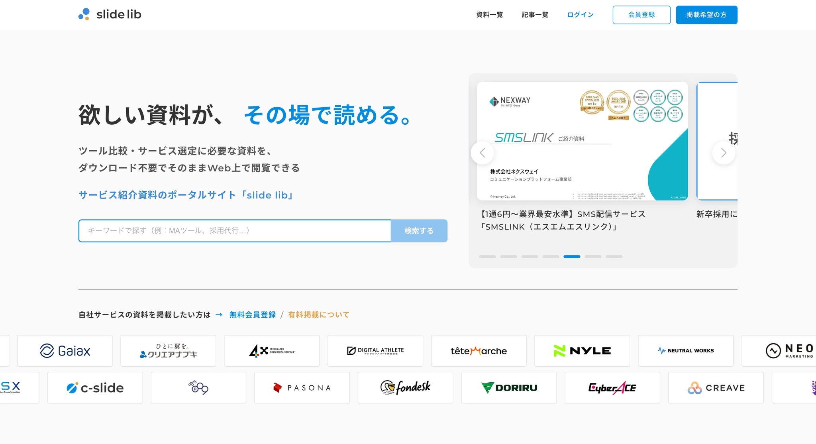
Task: Click the CyberACE logo card
Action: 612,388
